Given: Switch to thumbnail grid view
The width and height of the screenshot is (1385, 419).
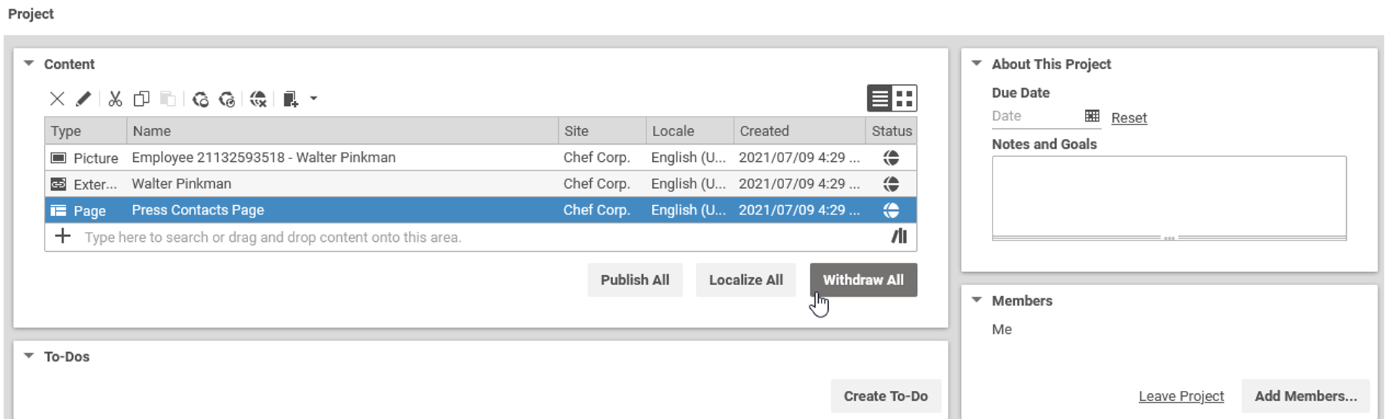Looking at the screenshot, I should click(905, 98).
